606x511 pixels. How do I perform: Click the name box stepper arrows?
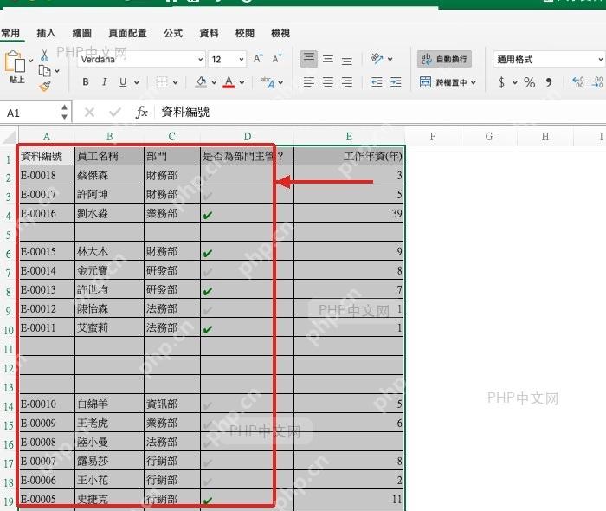65,112
